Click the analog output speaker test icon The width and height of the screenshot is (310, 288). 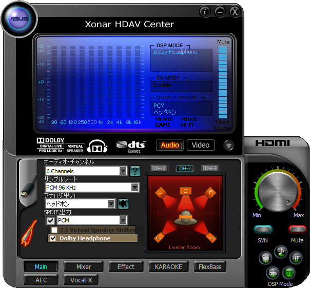(x=123, y=204)
